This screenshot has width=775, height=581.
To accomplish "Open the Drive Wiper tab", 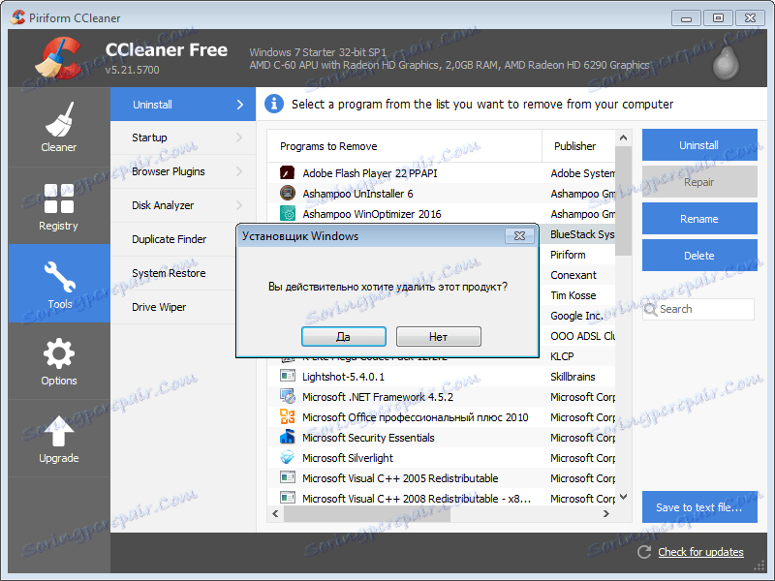I will [173, 307].
